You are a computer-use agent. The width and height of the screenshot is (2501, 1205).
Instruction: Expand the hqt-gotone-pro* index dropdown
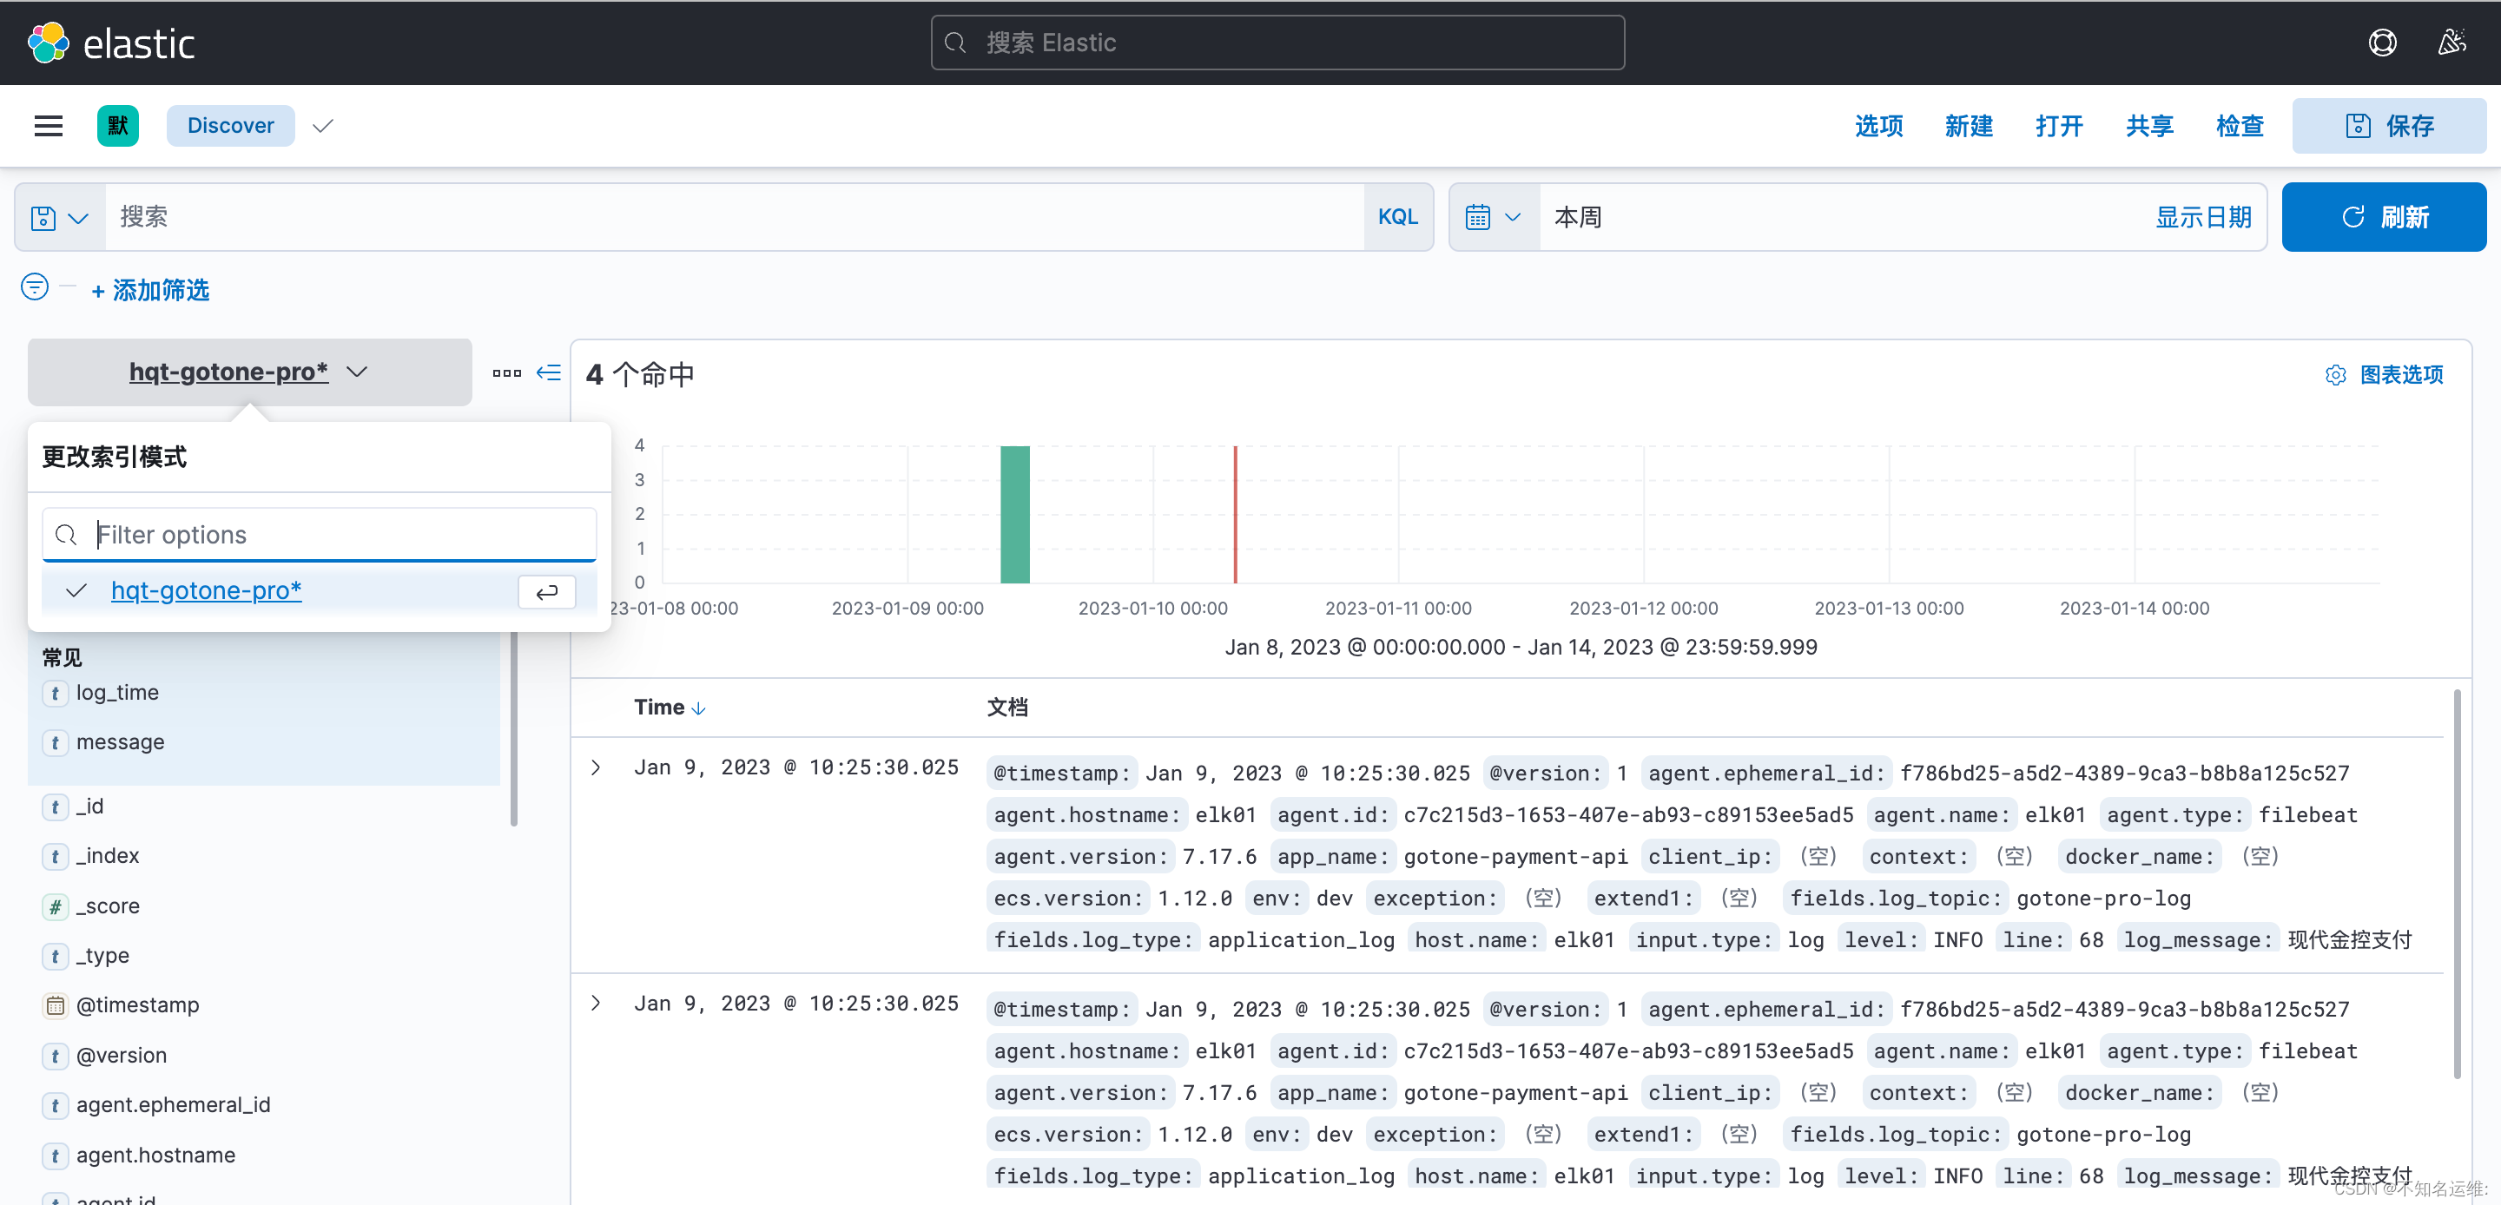[x=247, y=372]
